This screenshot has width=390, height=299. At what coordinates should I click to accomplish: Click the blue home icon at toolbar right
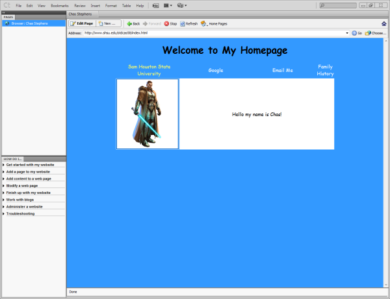(383, 24)
